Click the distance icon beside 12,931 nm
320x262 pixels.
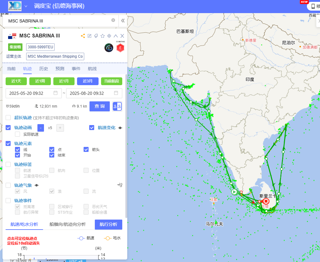click(36, 106)
